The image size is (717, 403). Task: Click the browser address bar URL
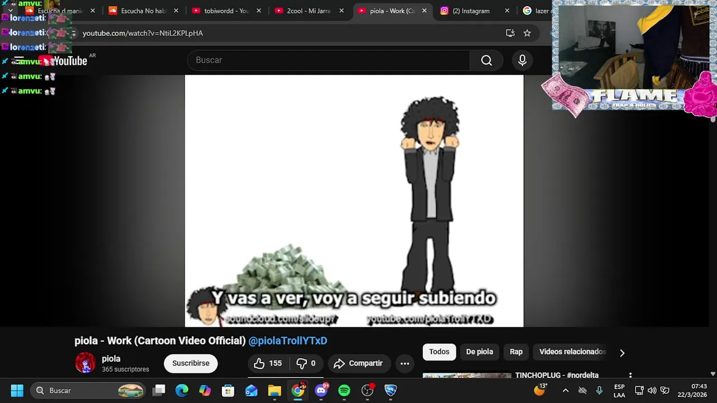coord(143,33)
